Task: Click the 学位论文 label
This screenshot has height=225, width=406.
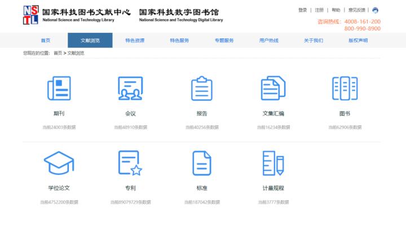Action: tap(59, 188)
